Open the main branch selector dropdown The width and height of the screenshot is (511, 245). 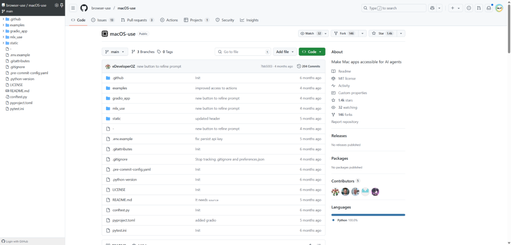click(115, 52)
